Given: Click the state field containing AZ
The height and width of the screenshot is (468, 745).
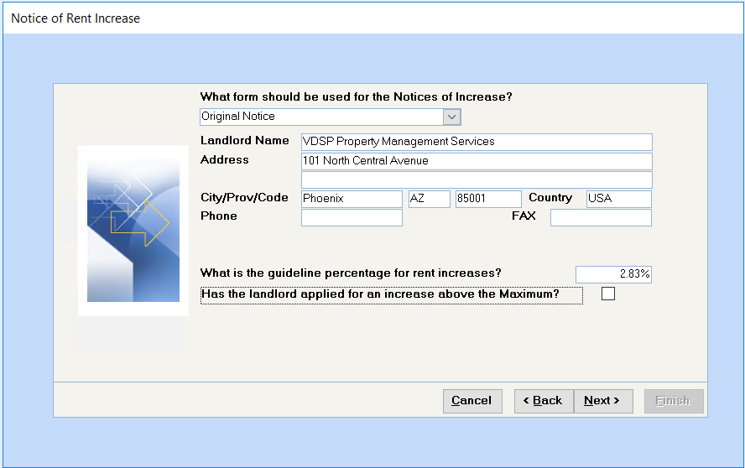Looking at the screenshot, I should (x=429, y=199).
